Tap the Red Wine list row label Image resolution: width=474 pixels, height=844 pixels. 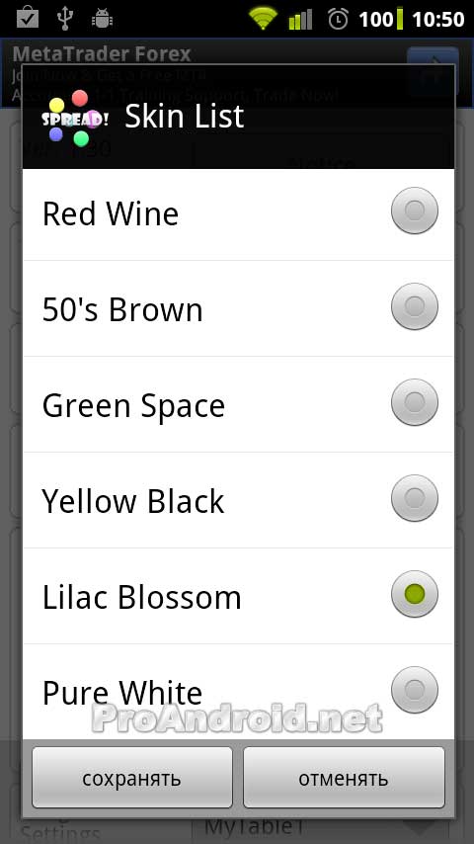[x=111, y=213]
